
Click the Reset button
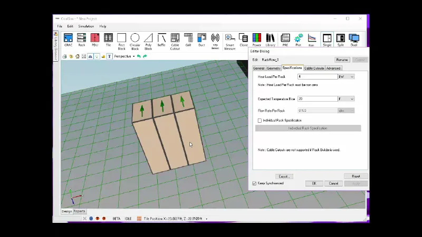pyautogui.click(x=356, y=176)
